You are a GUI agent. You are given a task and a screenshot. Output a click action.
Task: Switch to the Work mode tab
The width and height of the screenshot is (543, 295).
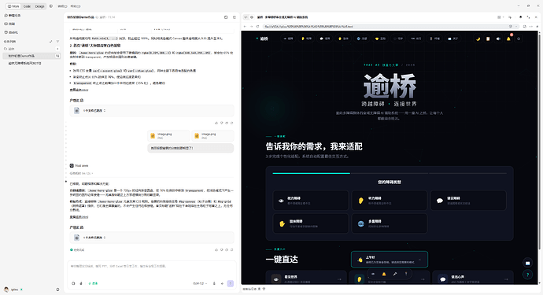[x=14, y=6]
